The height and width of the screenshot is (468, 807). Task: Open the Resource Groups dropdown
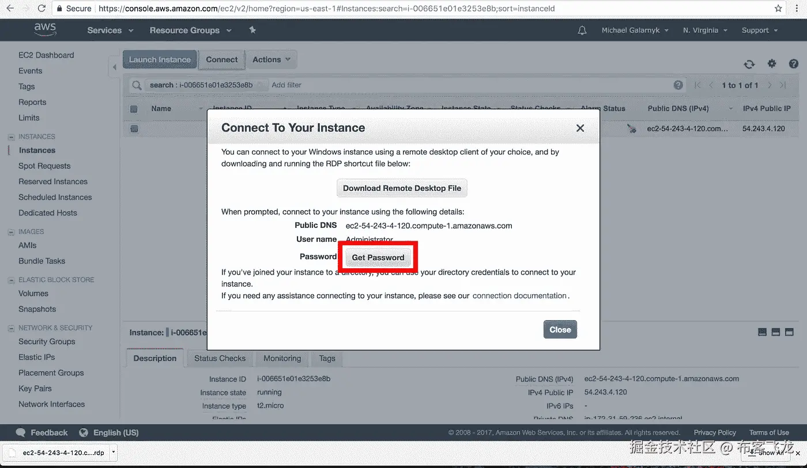(x=190, y=31)
